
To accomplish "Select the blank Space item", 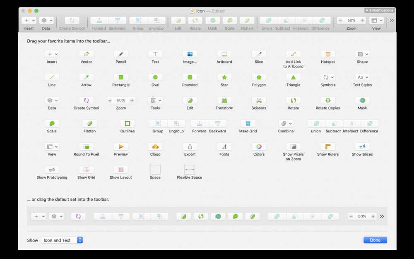I will [155, 170].
